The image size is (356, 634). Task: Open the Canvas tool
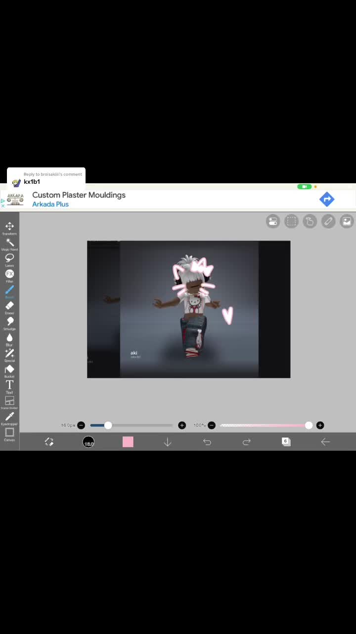click(x=9, y=434)
